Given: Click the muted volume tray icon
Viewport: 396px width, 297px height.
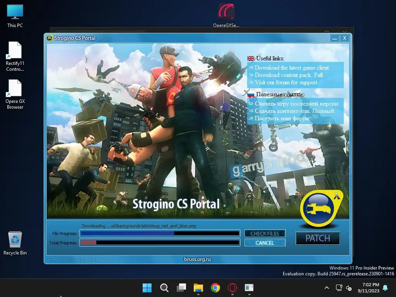Looking at the screenshot, I should click(349, 288).
